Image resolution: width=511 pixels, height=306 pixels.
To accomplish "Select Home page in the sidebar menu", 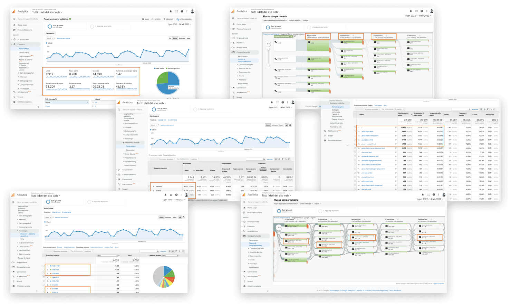I will coord(22,25).
